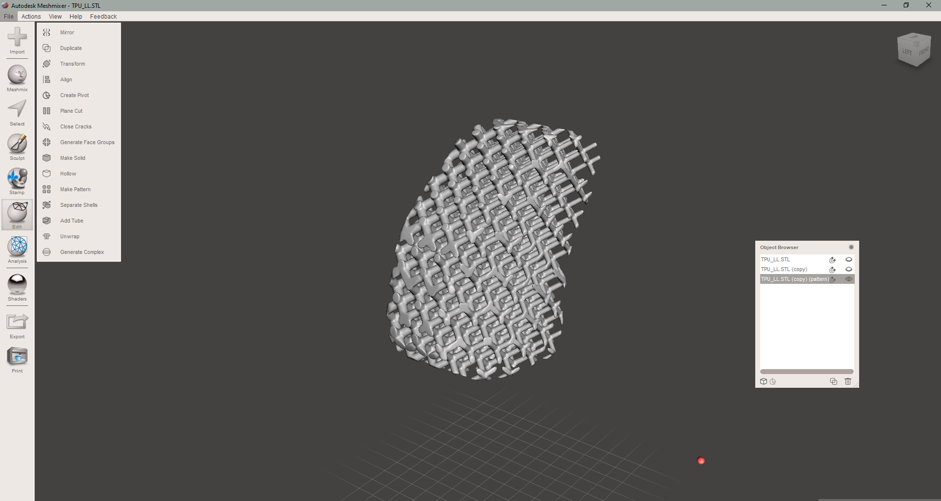The image size is (941, 501).
Task: Open the Actions menu
Action: coord(31,16)
